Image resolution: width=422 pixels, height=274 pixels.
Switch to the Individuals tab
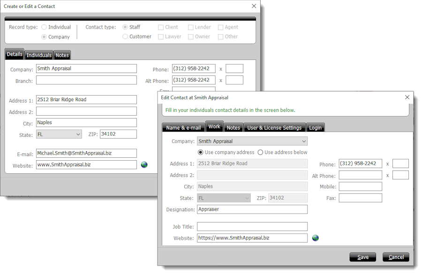tap(39, 55)
